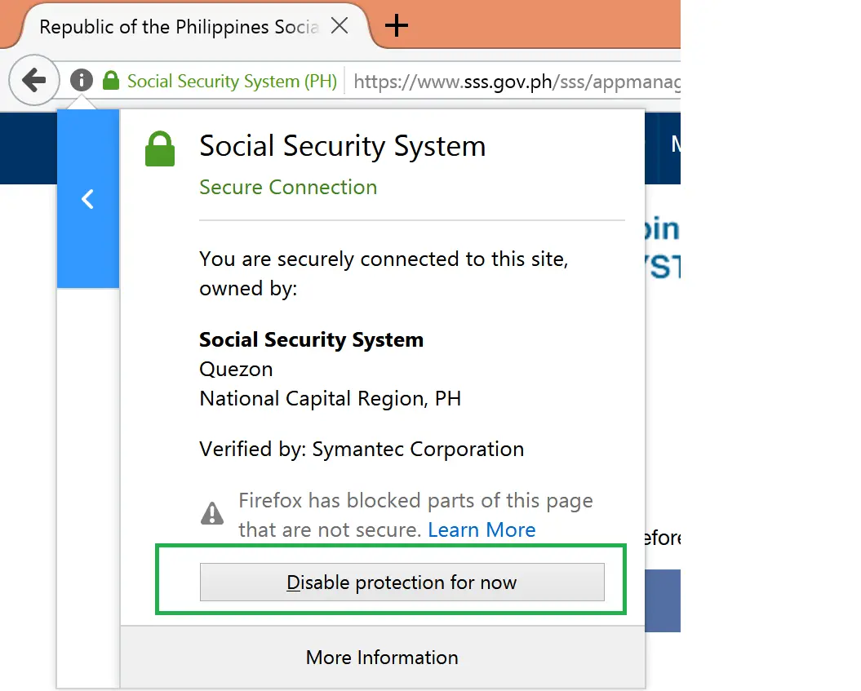Open the Learn More link
Image resolution: width=861 pixels, height=691 pixels.
coord(482,529)
